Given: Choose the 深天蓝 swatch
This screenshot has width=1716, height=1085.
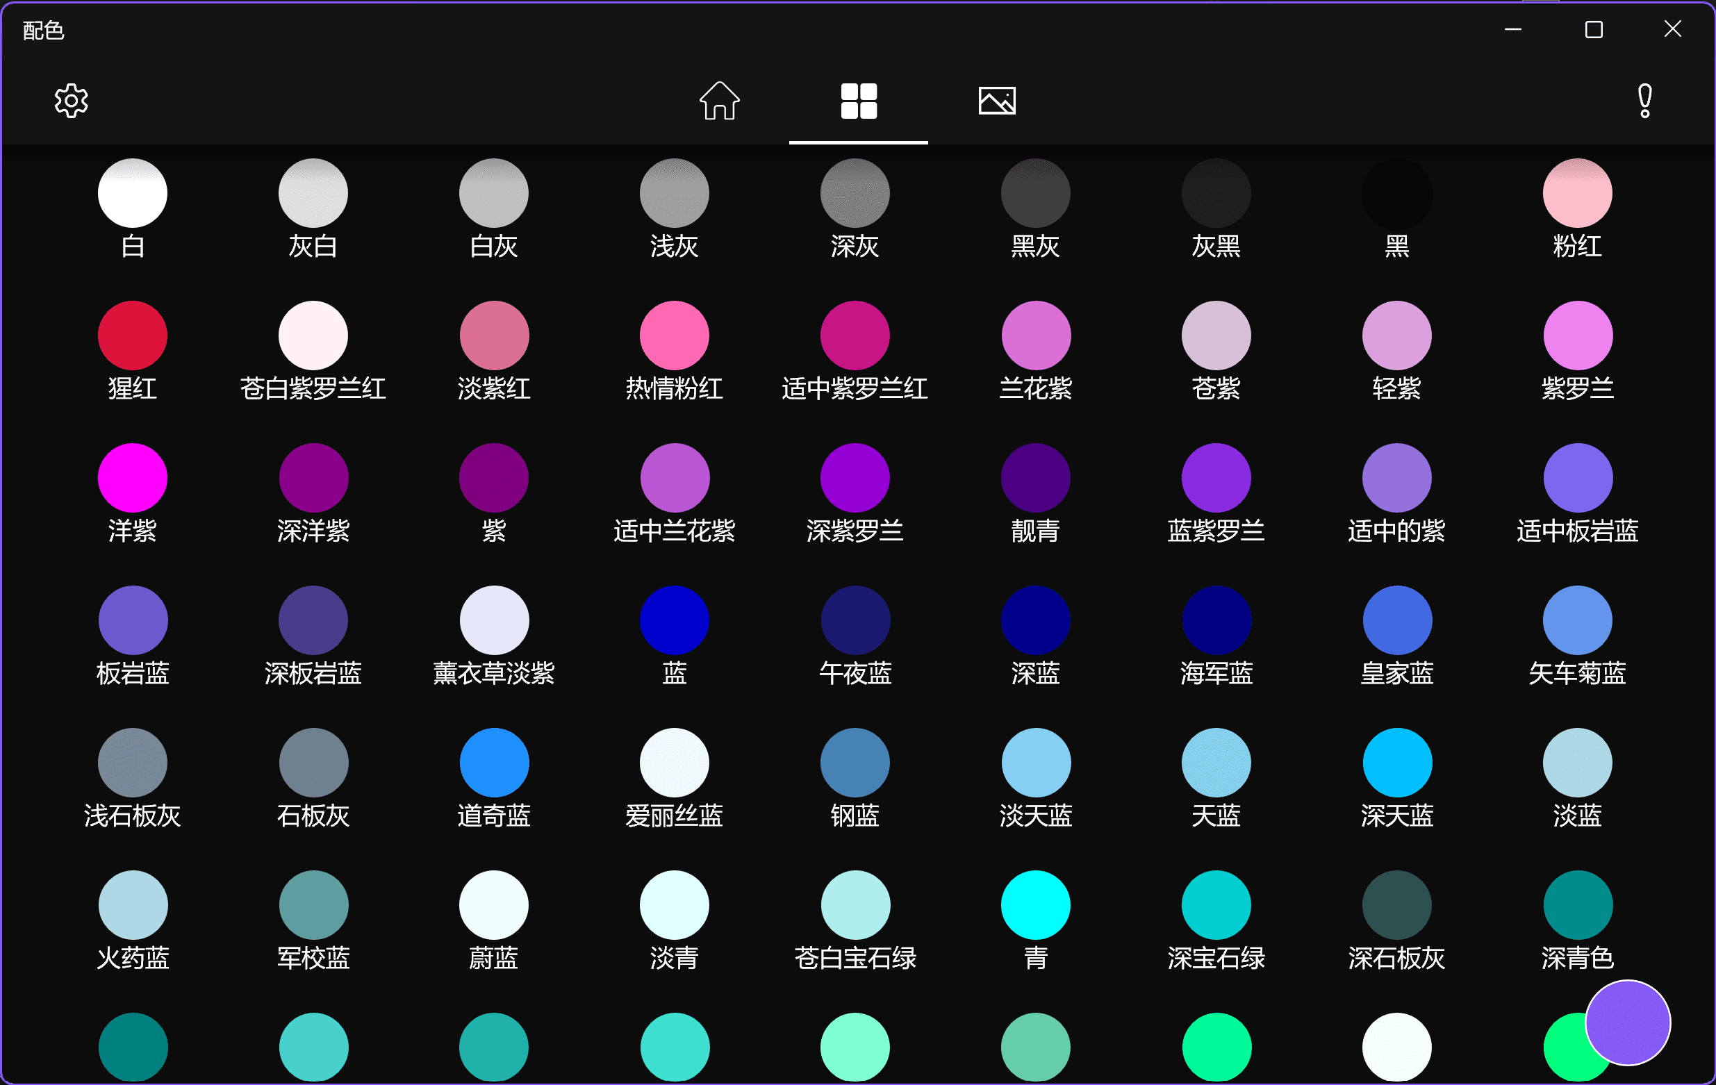Looking at the screenshot, I should tap(1396, 762).
